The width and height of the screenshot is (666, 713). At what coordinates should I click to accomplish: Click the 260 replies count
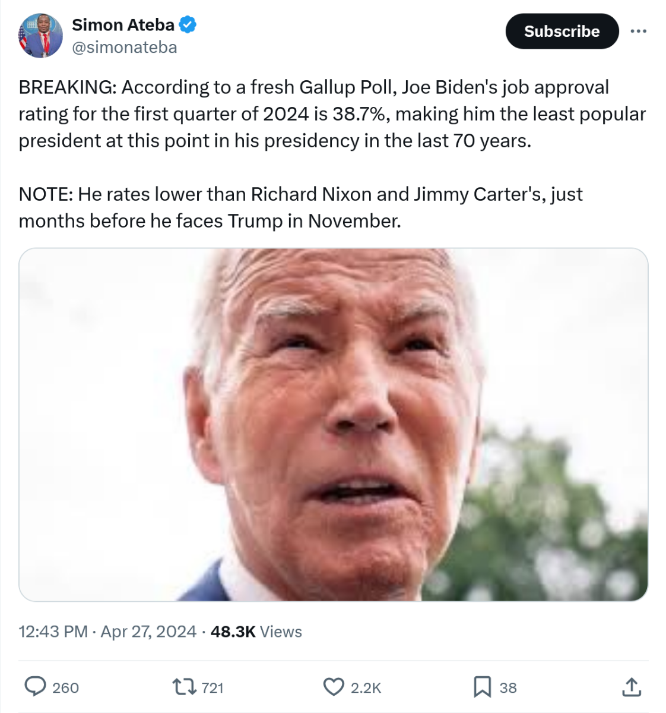(65, 688)
